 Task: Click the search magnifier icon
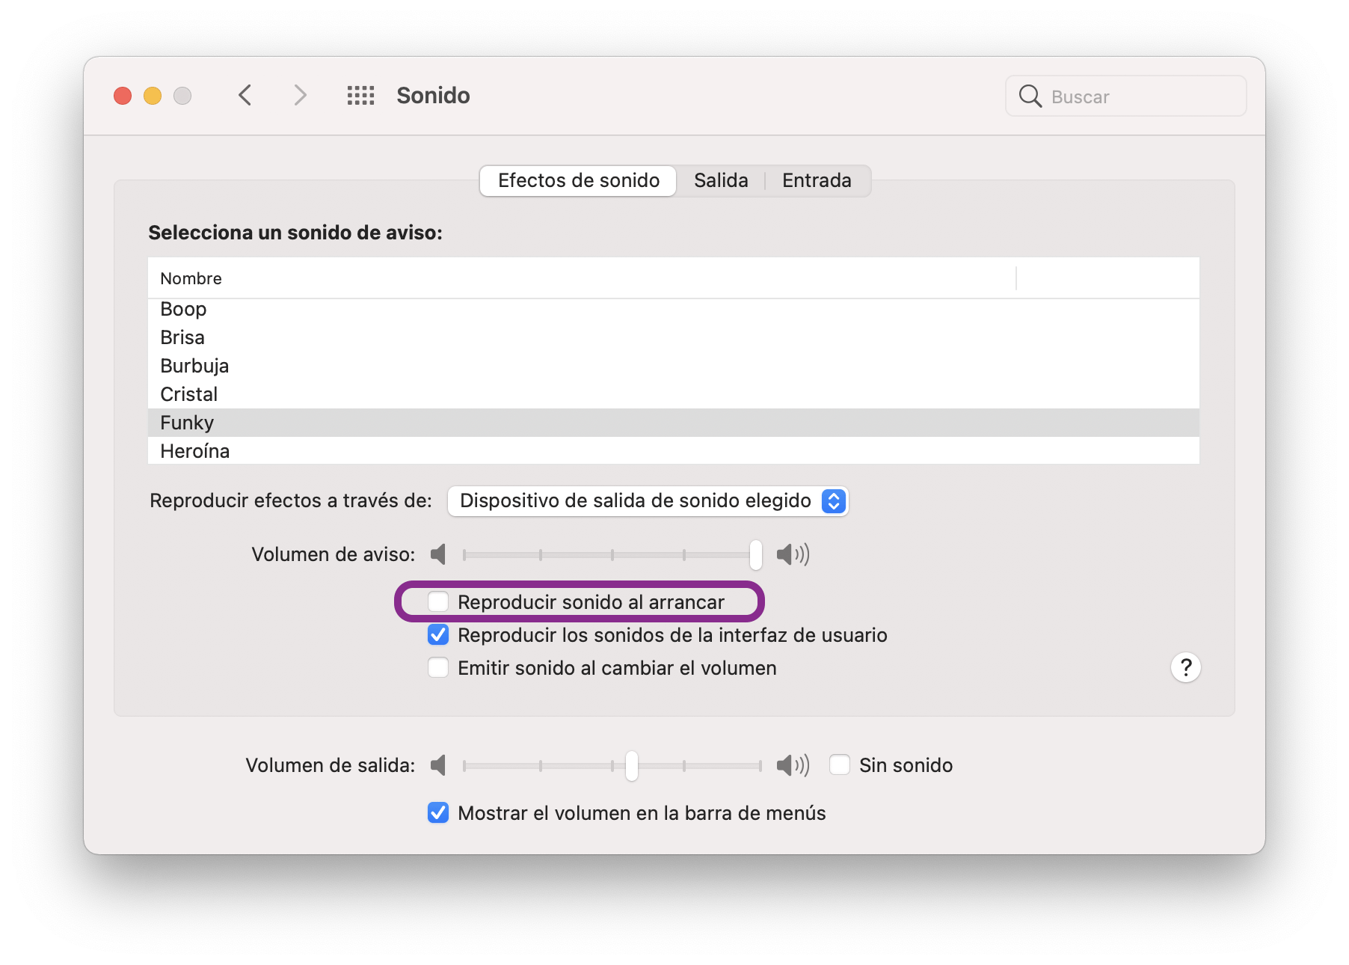point(1031,96)
